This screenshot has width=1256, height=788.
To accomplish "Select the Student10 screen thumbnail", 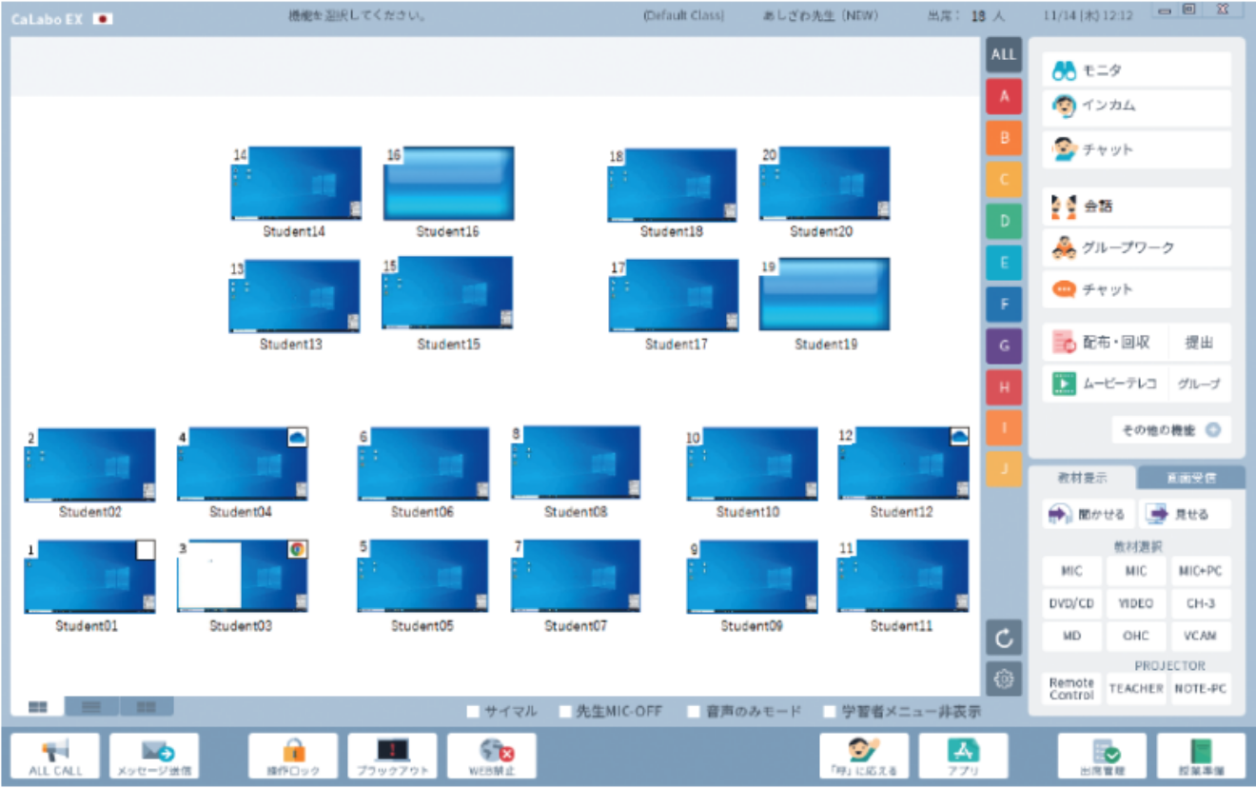I will point(752,464).
